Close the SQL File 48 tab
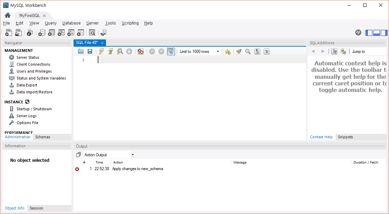The width and height of the screenshot is (389, 214). click(102, 43)
